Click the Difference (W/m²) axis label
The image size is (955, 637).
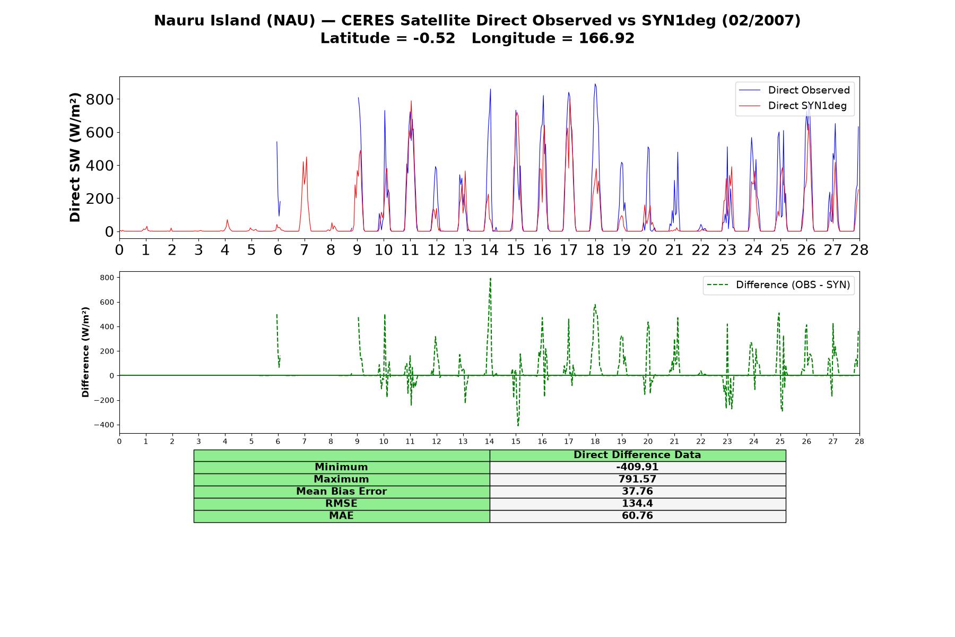point(85,352)
